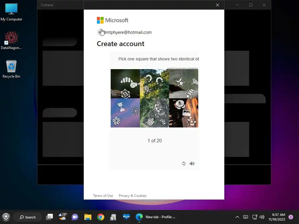The width and height of the screenshot is (299, 224).
Task: Launch Google Chrome from the taskbar
Action: coord(101,217)
